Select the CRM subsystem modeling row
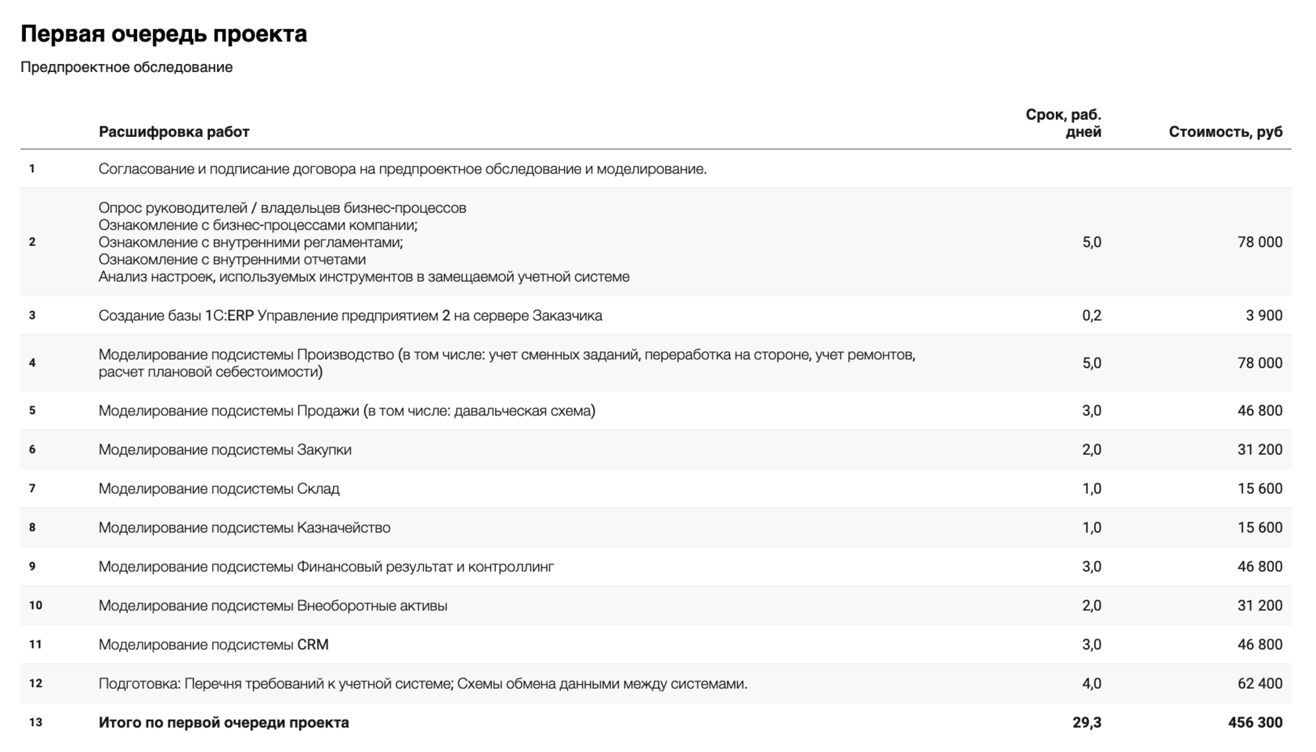The height and width of the screenshot is (752, 1316). (213, 645)
